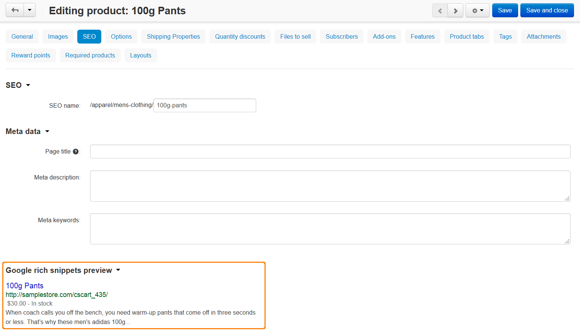Go to previous product arrow

(x=440, y=11)
